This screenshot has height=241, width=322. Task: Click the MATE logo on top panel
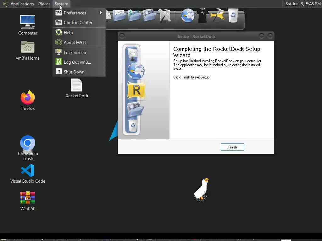tap(5, 4)
